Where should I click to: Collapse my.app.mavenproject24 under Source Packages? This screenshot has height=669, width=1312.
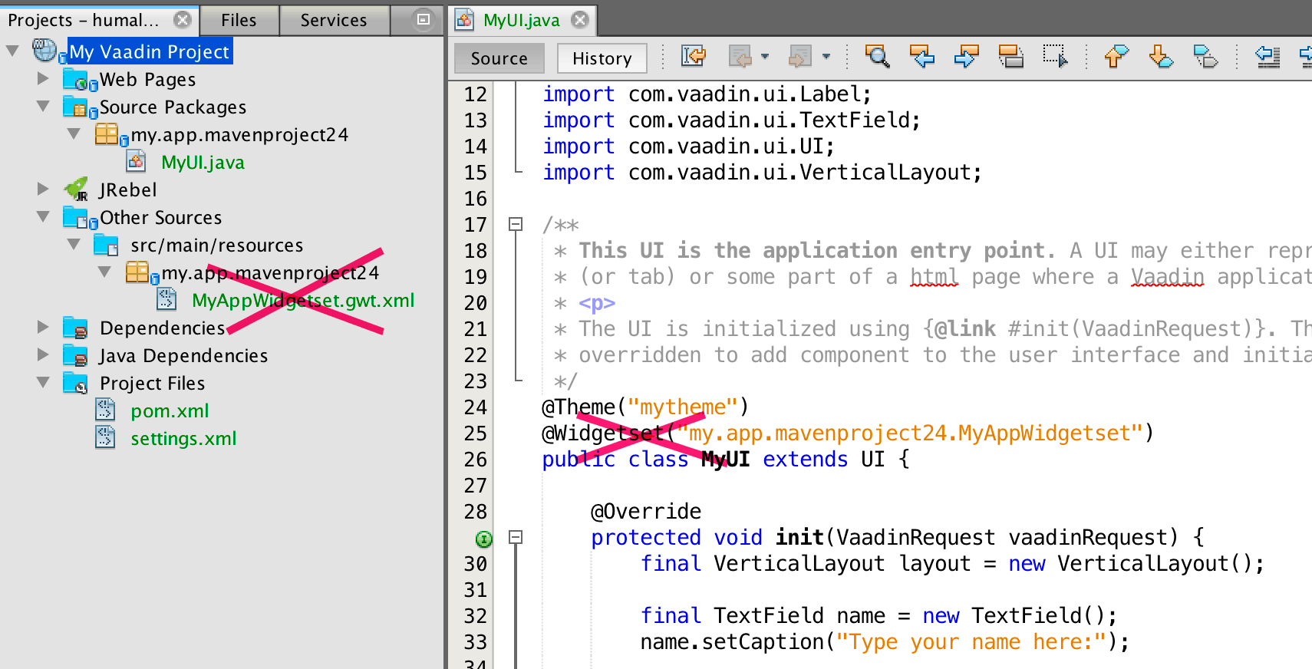(74, 133)
